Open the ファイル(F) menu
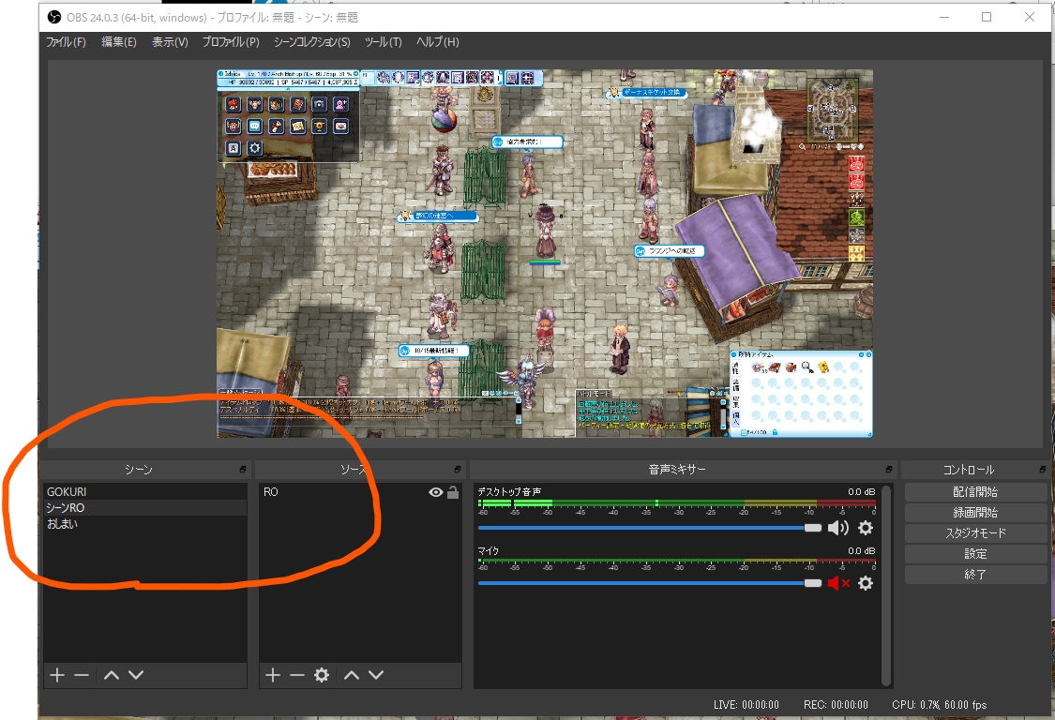The width and height of the screenshot is (1055, 720). pos(66,42)
